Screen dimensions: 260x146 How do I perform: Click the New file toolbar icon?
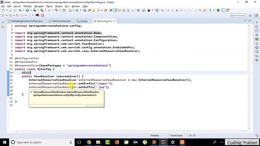[x=3, y=10]
